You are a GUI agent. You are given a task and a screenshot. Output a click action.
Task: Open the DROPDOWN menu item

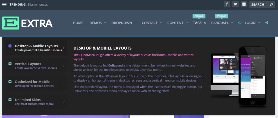point(122,23)
